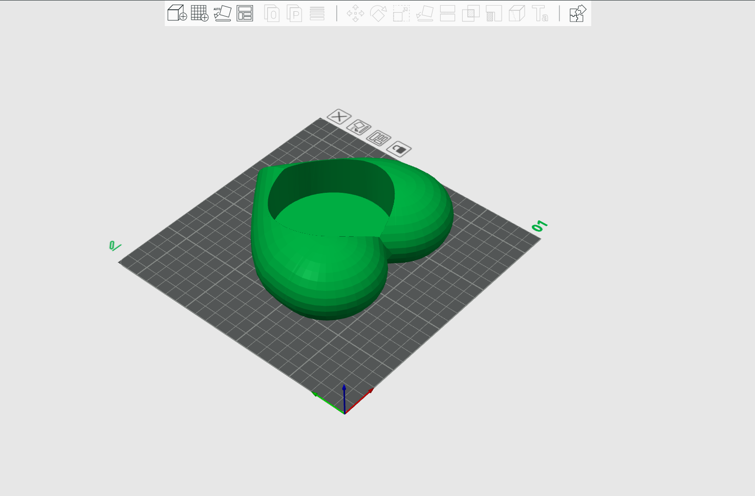This screenshot has width=755, height=496.
Task: Select the Text tool 'Ta' icon
Action: (540, 13)
